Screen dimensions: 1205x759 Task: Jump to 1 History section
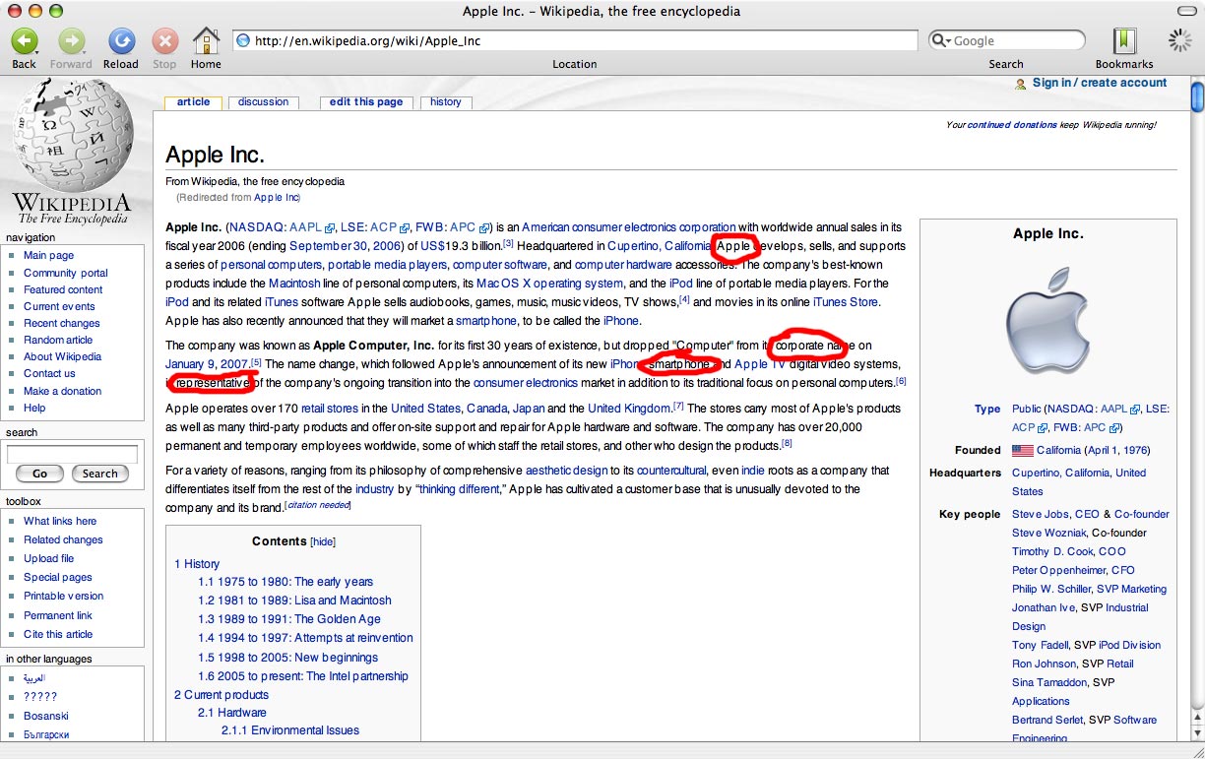click(197, 564)
